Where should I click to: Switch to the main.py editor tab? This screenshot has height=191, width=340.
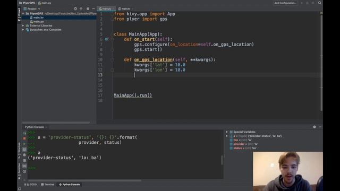point(106,8)
